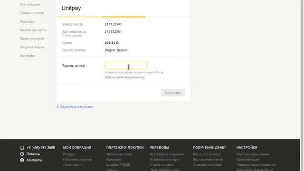The width and height of the screenshot is (304, 171).
Task: Click Идентификация footer link
Action: tap(248, 160)
